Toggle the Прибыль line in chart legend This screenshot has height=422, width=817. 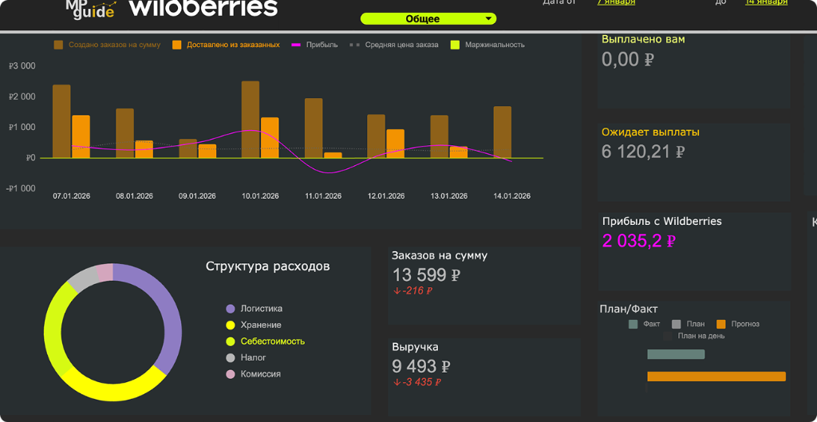tap(314, 45)
